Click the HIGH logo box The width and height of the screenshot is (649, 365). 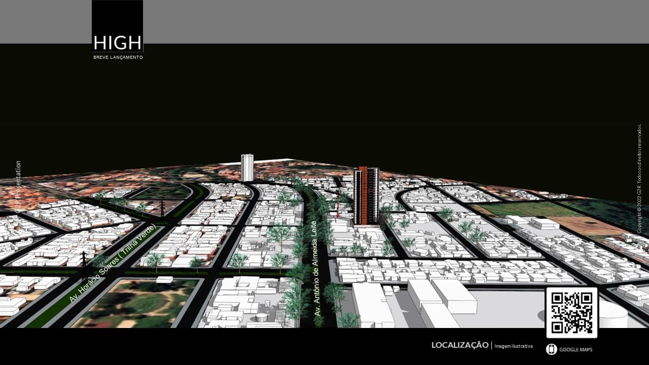point(117,26)
